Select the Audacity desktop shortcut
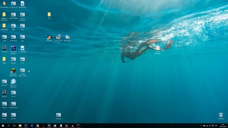Image resolution: width=228 pixels, height=128 pixels. tap(50, 37)
